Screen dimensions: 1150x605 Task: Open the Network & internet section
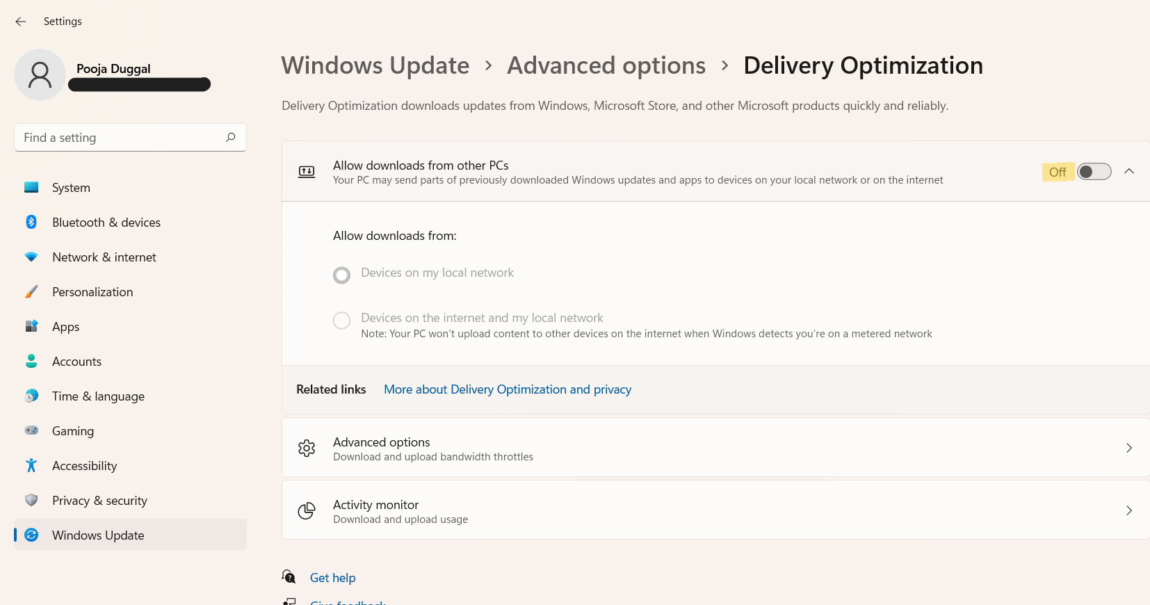click(104, 257)
